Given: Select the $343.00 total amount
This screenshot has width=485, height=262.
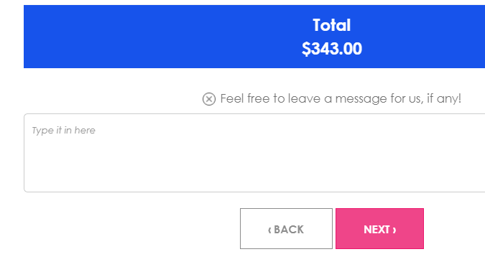Looking at the screenshot, I should (x=331, y=49).
